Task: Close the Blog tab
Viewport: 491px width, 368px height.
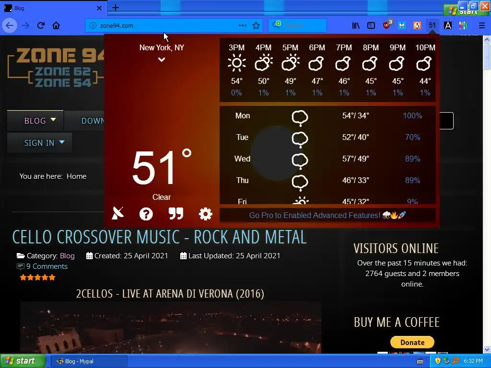Action: [99, 8]
